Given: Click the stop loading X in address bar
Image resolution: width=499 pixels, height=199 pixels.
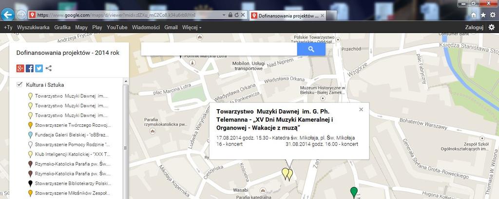Looking at the screenshot, I should tap(243, 15).
